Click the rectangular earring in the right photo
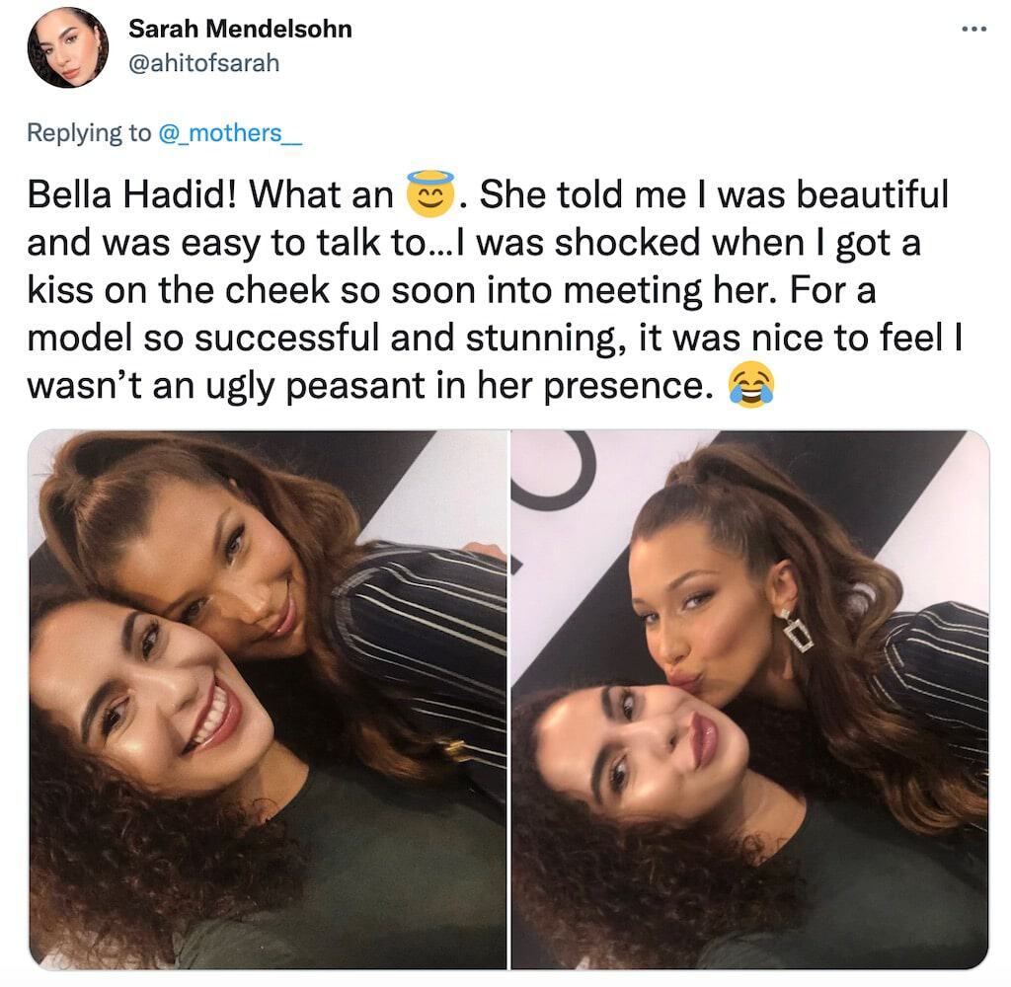This screenshot has width=1011, height=987. coord(796,631)
